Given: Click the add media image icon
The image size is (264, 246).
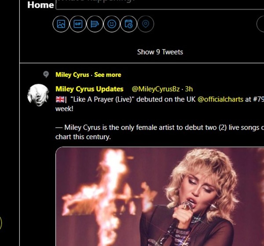Looking at the screenshot, I should 61,24.
